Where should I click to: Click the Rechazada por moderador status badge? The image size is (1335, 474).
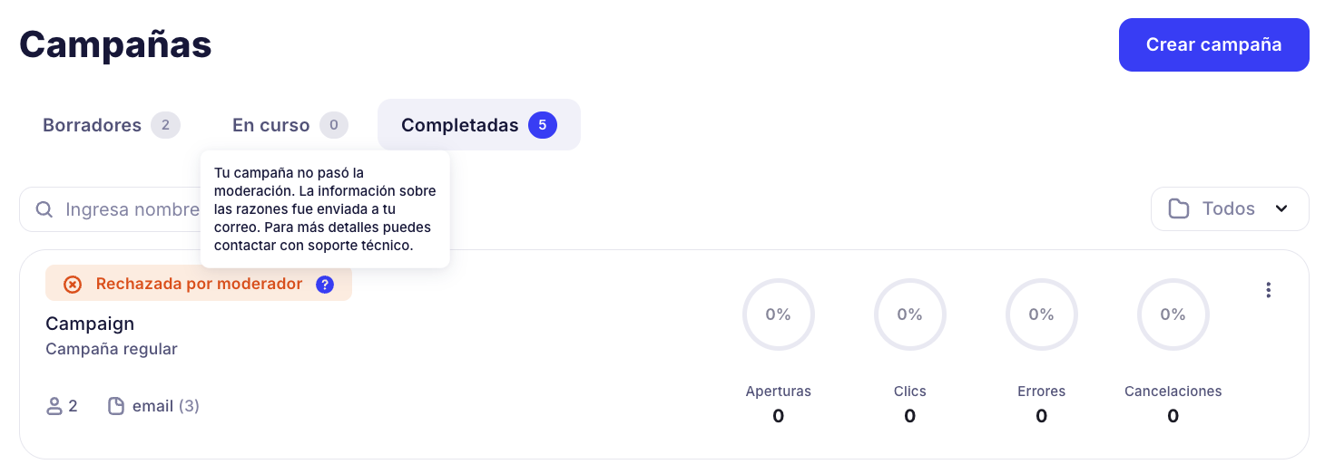(199, 285)
